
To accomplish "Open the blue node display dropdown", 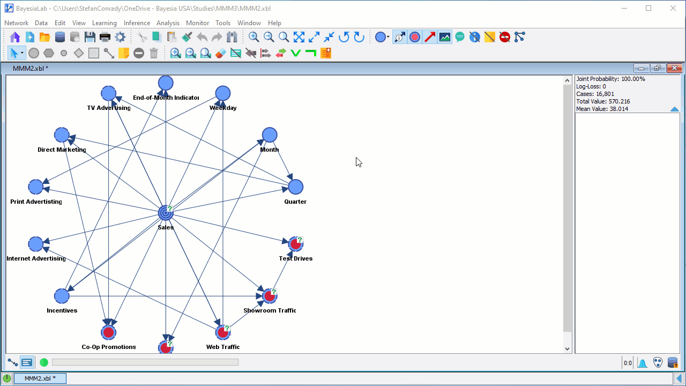I will [388, 37].
